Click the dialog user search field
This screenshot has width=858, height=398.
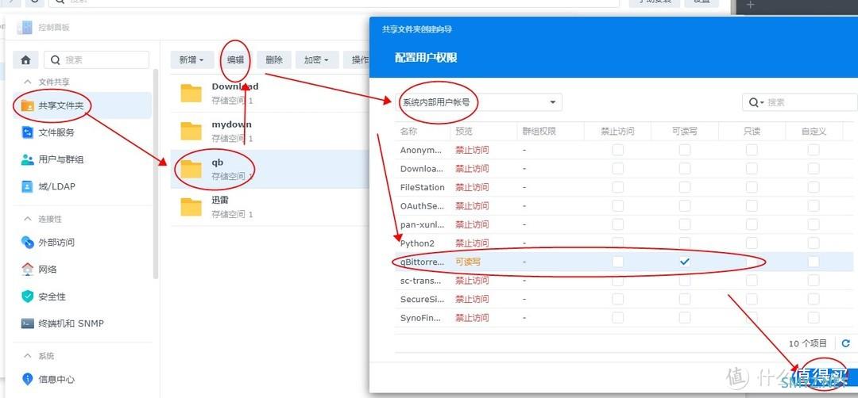point(799,102)
